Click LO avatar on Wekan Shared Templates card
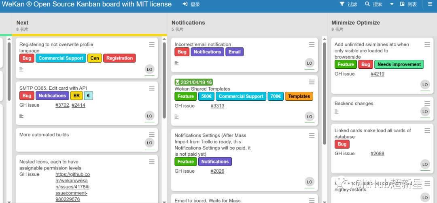437x203 pixels. [x=310, y=117]
